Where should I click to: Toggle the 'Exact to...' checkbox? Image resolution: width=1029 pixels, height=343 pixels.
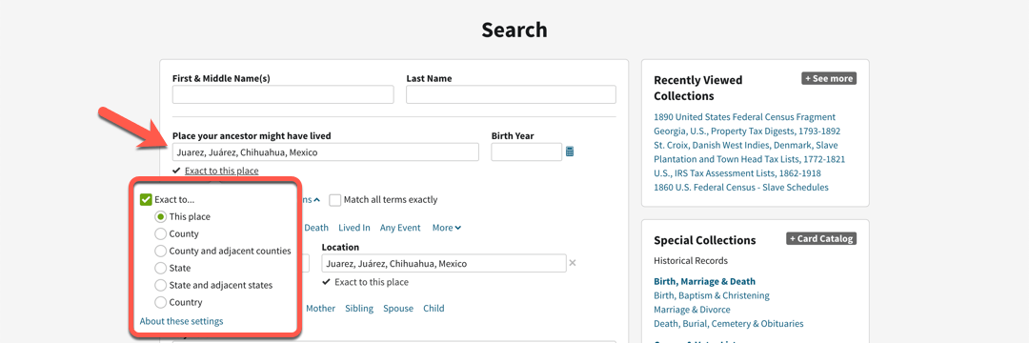click(x=146, y=199)
